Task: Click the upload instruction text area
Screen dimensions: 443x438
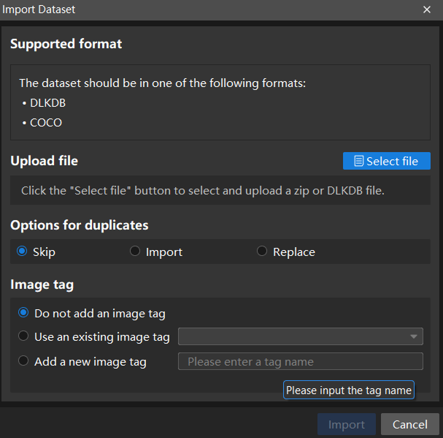Action: click(203, 191)
